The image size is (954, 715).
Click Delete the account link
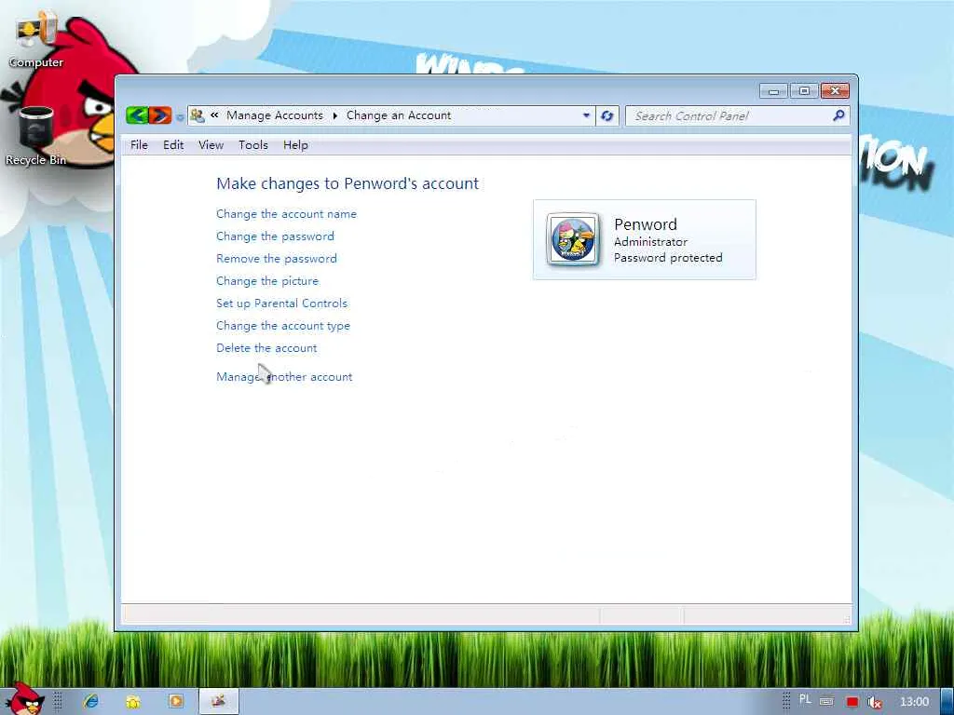point(266,348)
